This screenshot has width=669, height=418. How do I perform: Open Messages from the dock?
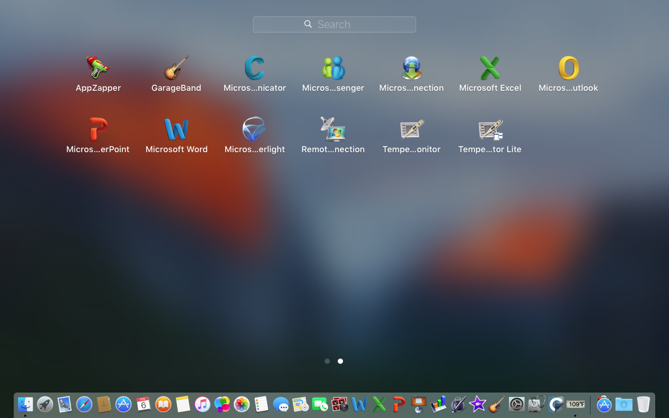pyautogui.click(x=281, y=404)
